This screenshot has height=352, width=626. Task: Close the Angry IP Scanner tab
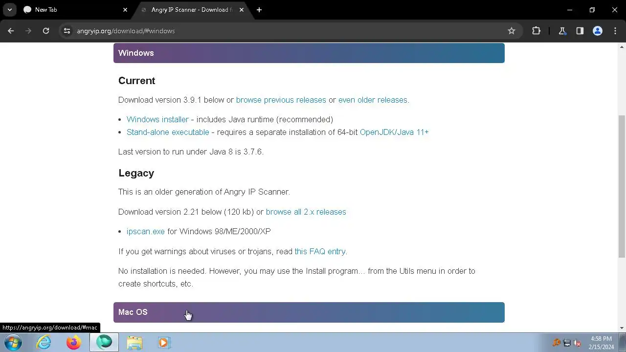click(x=242, y=10)
